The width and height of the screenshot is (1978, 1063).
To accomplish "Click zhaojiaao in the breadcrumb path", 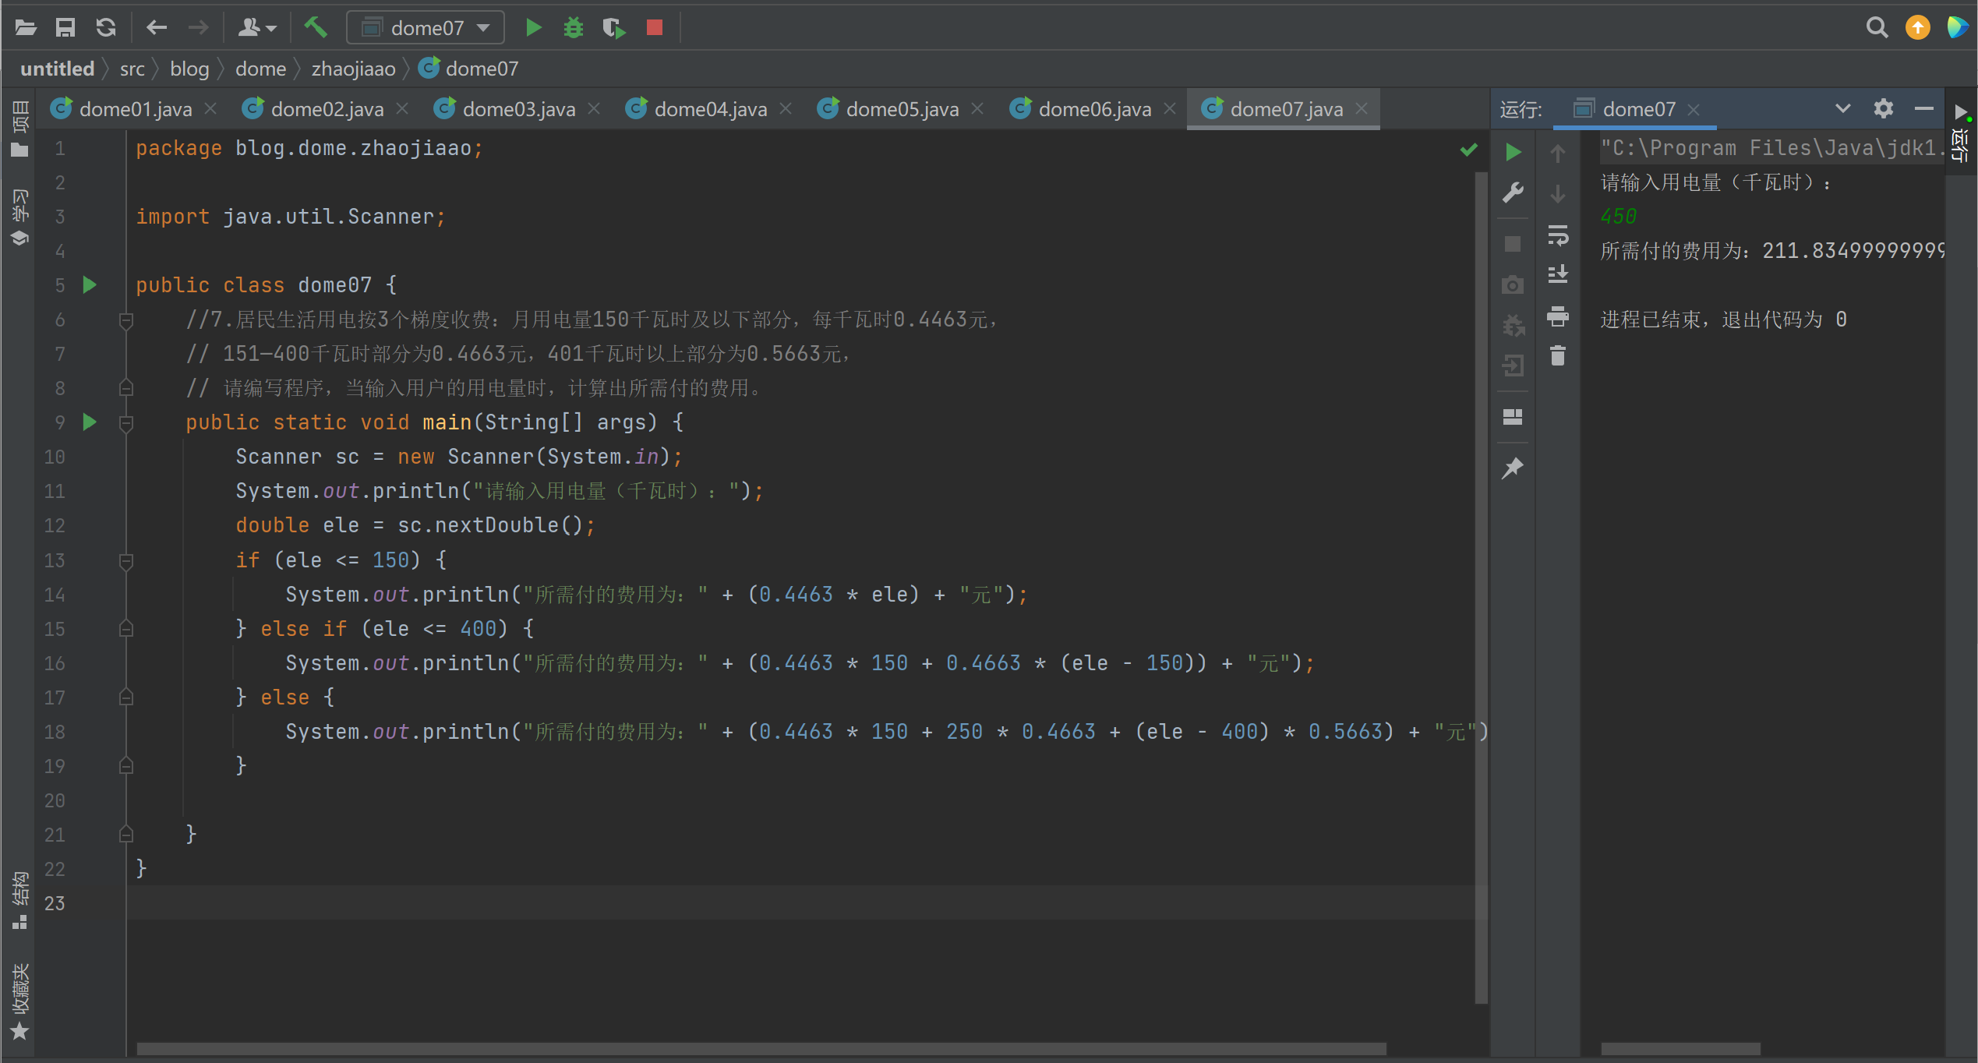I will (353, 69).
